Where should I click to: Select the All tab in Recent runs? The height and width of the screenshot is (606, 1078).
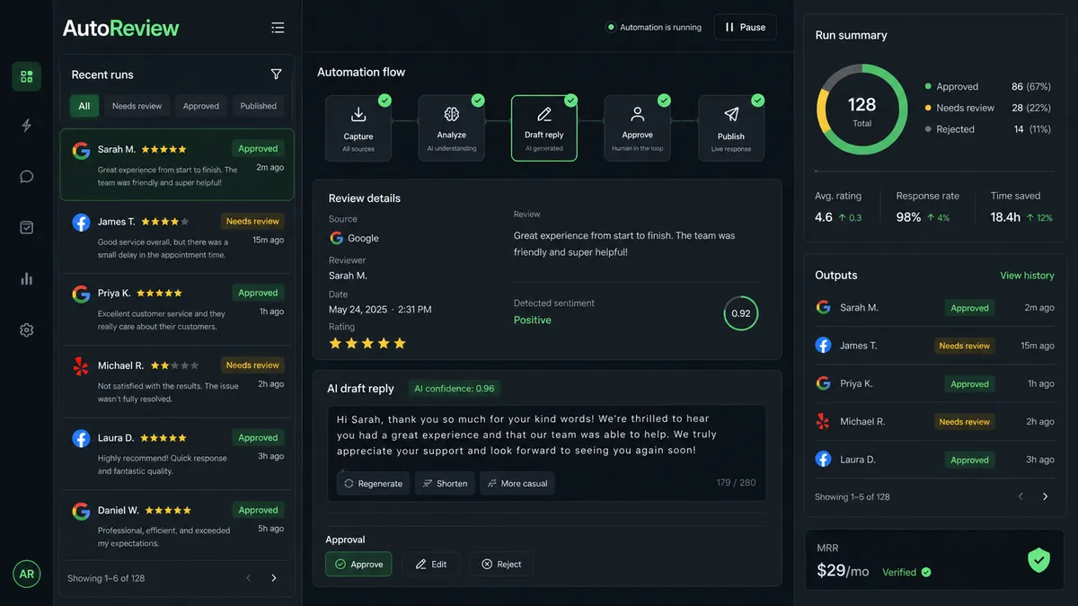coord(84,106)
